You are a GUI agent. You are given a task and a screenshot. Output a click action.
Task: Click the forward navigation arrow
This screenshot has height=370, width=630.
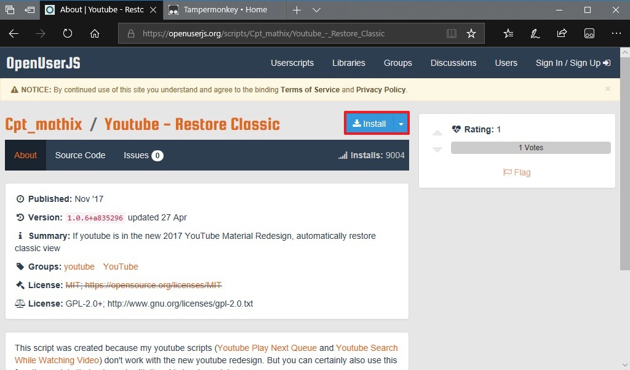click(40, 34)
